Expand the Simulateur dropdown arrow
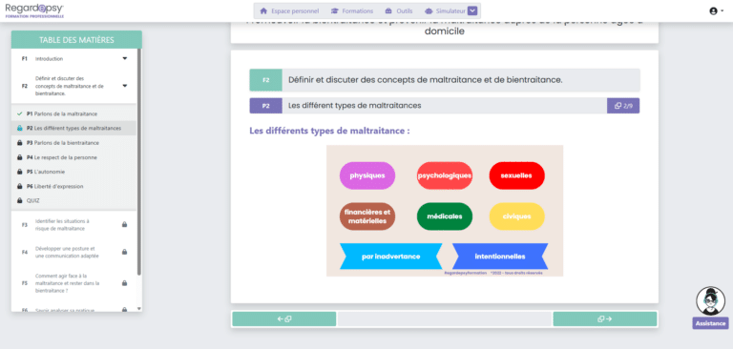Screen dimensions: 733x349 (472, 11)
